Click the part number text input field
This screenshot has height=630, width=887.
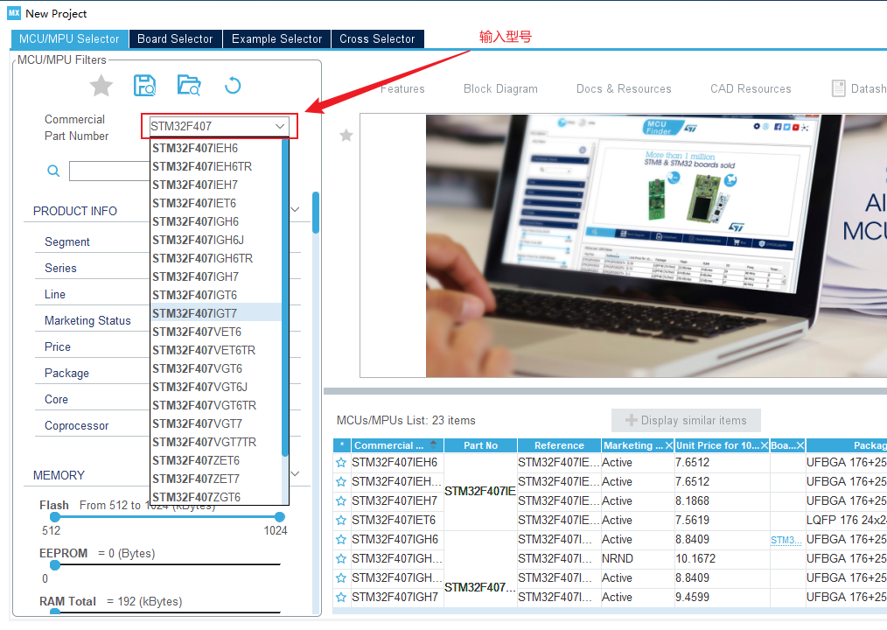210,127
